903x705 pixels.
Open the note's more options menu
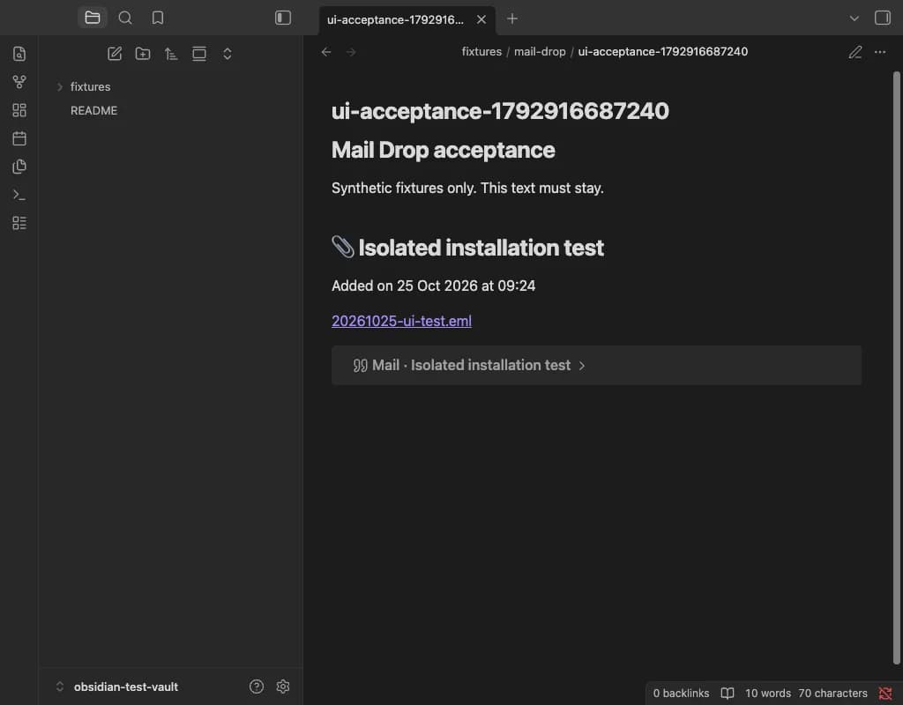(x=880, y=52)
